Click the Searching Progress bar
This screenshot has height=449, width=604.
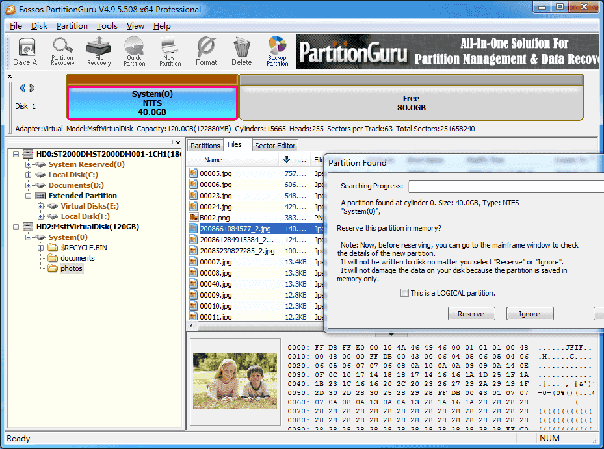pyautogui.click(x=506, y=186)
